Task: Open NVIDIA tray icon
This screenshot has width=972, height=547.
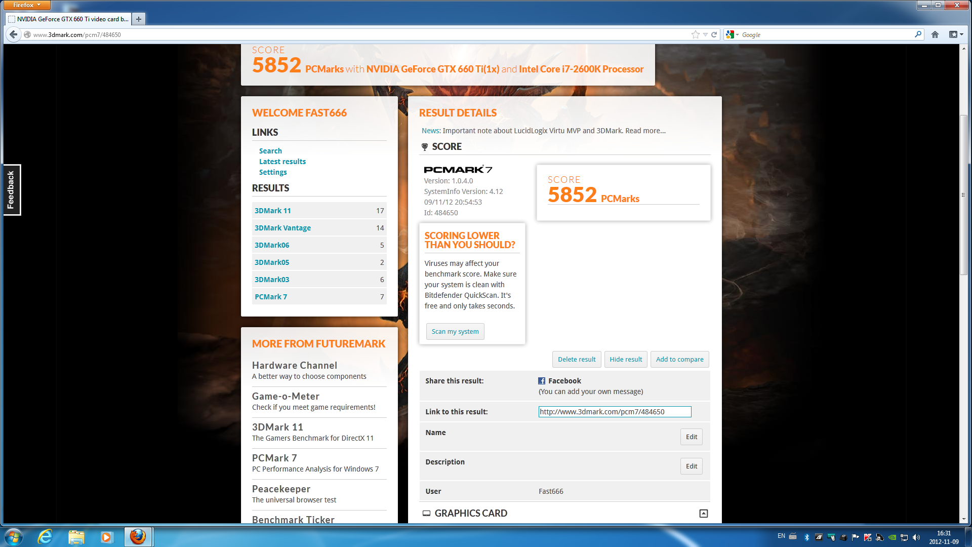Action: [892, 537]
